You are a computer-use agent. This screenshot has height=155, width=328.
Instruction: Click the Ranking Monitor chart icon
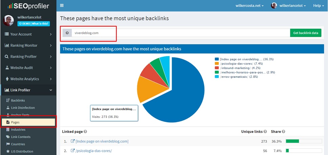7,45
